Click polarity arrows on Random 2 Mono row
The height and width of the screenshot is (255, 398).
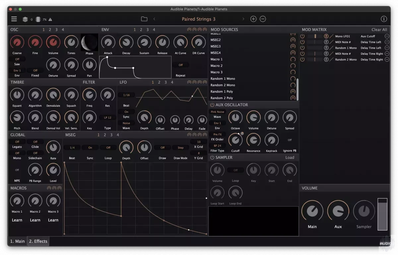coord(326,59)
